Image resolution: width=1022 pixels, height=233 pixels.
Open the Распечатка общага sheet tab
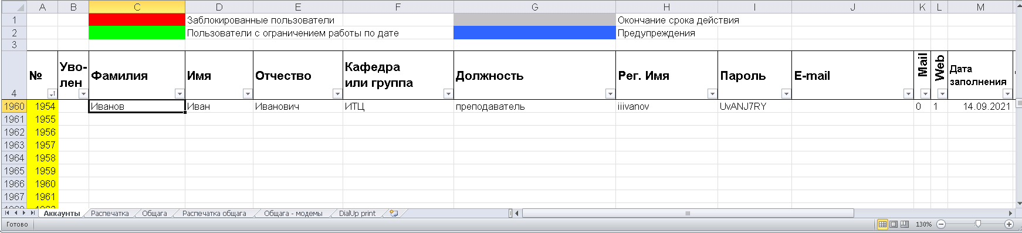(x=214, y=214)
